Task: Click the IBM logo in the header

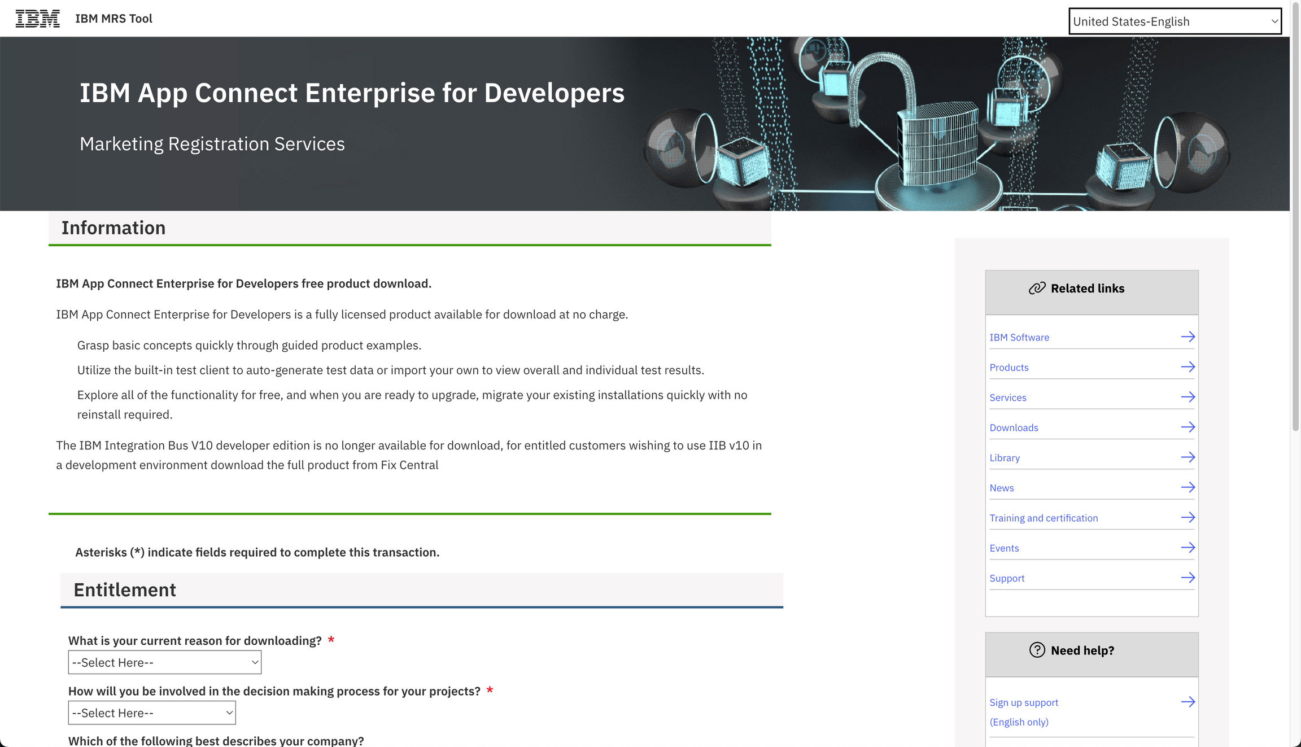Action: 36,18
